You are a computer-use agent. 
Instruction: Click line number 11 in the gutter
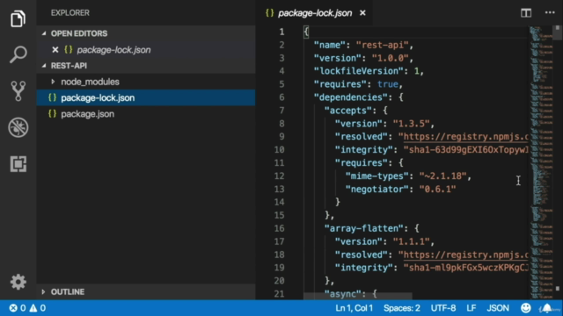pyautogui.click(x=280, y=162)
